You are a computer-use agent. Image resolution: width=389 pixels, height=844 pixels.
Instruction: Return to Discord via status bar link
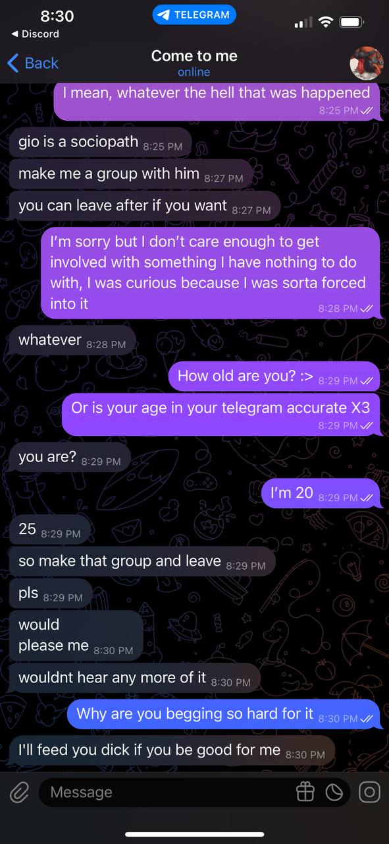[36, 34]
